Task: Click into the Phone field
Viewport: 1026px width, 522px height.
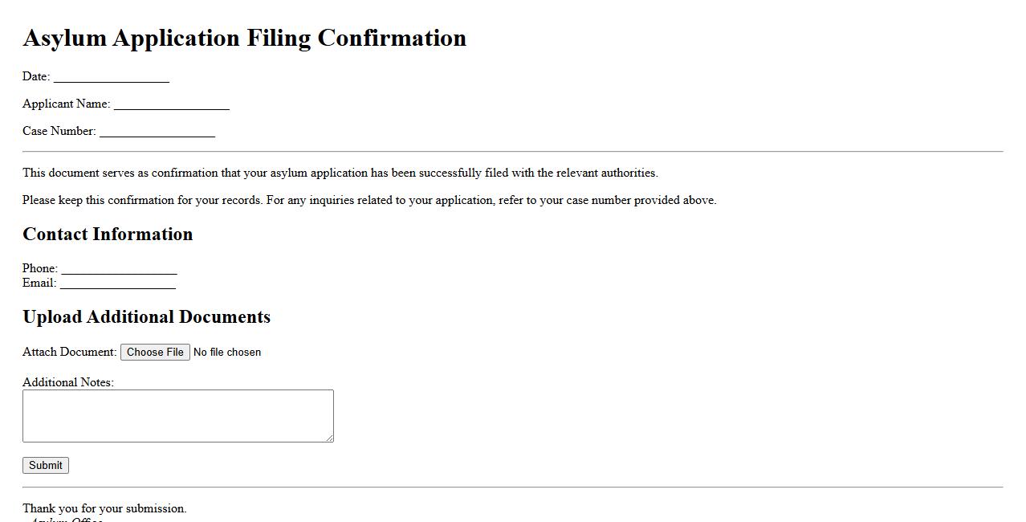Action: coord(119,268)
